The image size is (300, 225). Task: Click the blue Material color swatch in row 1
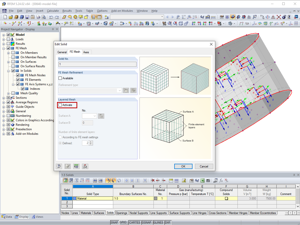click(75, 198)
